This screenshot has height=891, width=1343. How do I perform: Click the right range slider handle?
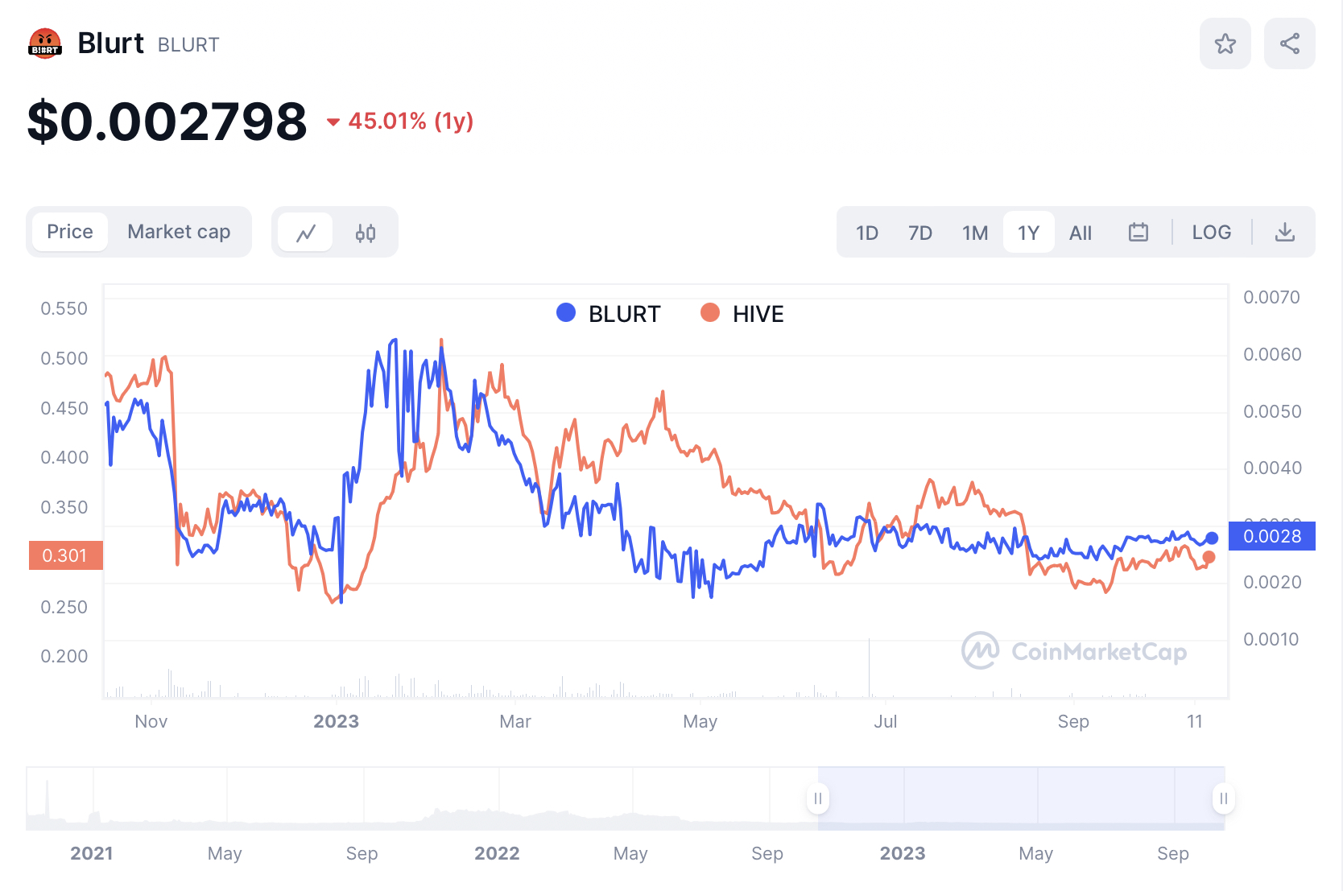coord(1223,798)
